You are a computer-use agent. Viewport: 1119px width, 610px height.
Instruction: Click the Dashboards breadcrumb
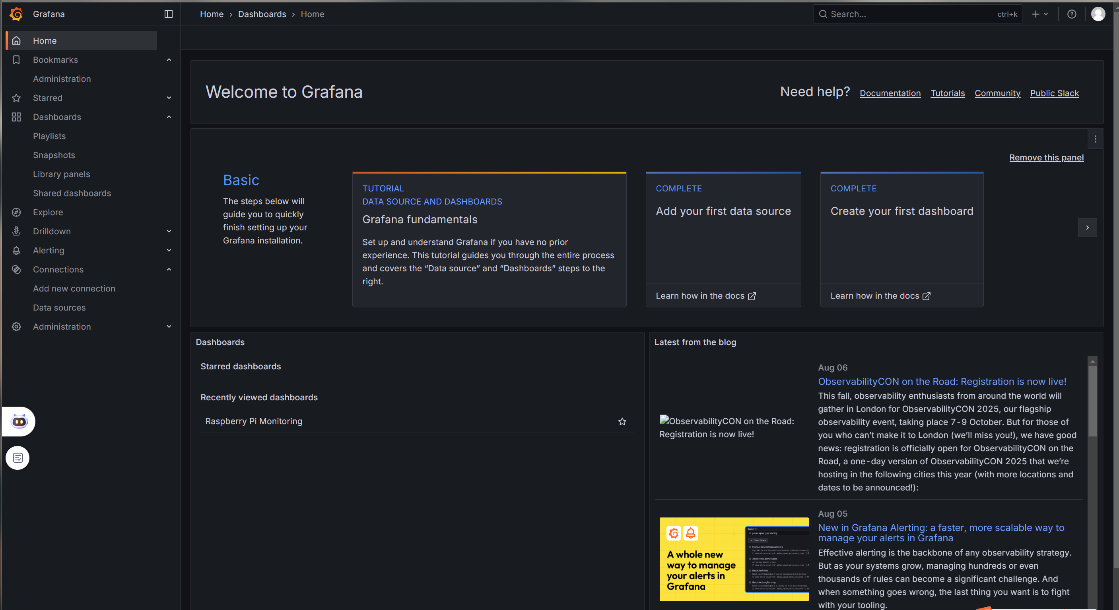[262, 14]
